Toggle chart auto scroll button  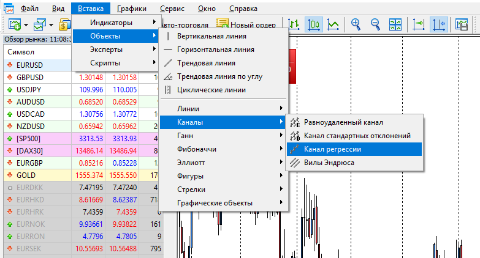[419, 24]
